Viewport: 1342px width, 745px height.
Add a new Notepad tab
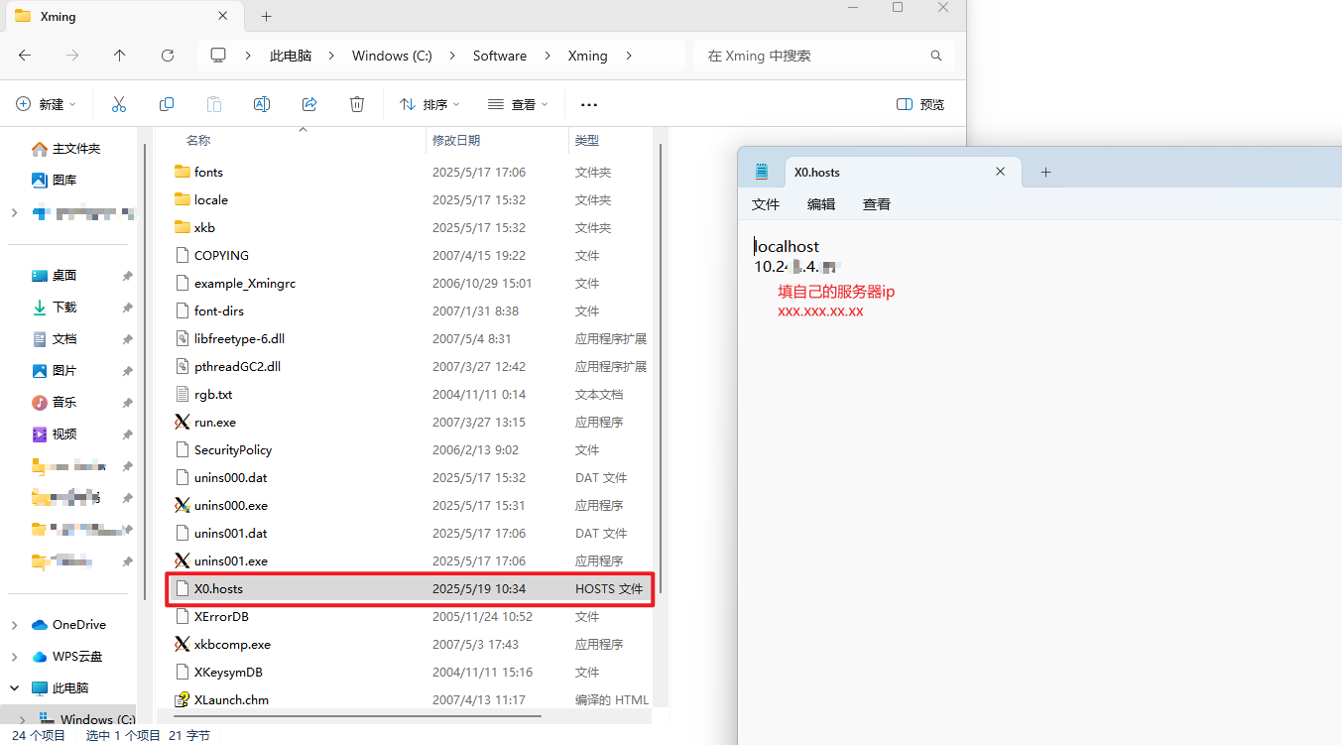pos(1045,172)
